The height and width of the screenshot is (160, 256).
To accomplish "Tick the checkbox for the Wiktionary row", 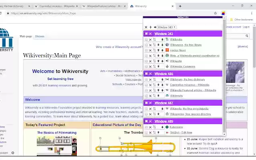I will tap(146, 80).
